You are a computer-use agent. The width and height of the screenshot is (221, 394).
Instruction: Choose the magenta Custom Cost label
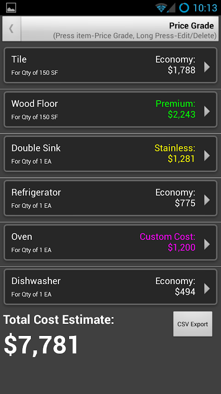(167, 237)
